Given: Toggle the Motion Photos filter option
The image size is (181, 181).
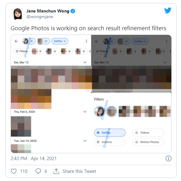Looking at the screenshot, I should click(148, 142).
